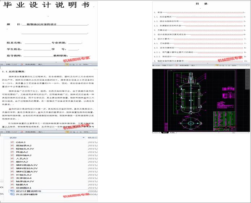Select the 轴承座A2V file icon

[12, 181]
